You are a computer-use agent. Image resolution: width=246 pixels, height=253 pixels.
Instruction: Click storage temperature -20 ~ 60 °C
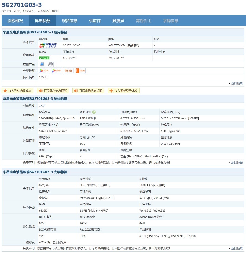[x=116, y=58]
